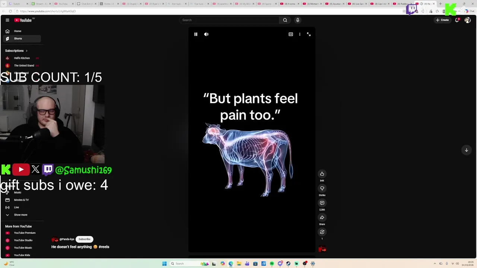Open YouTube hamburger guide menu
This screenshot has height=268, width=477.
coord(7,20)
